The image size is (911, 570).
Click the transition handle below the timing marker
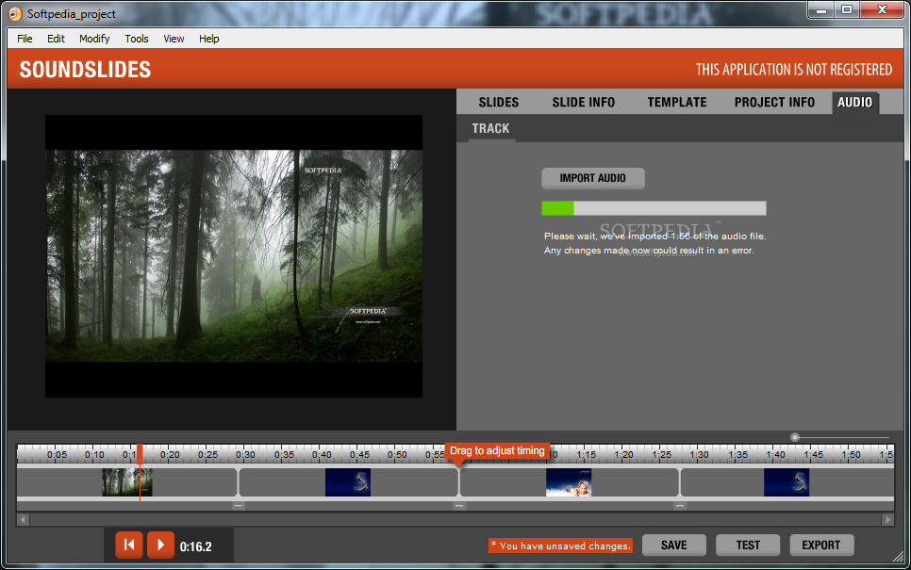pos(459,506)
